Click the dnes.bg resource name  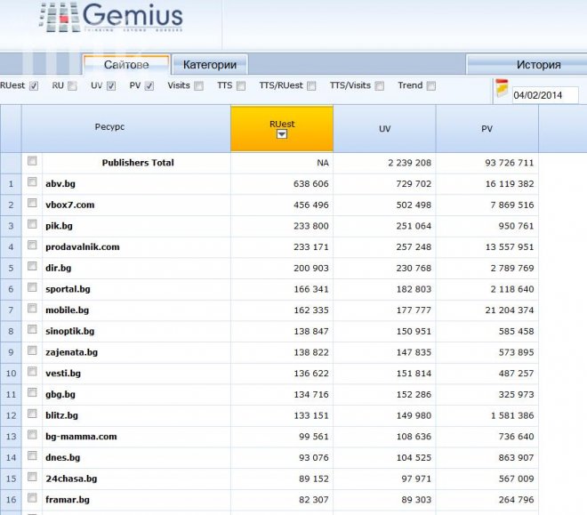click(x=63, y=458)
